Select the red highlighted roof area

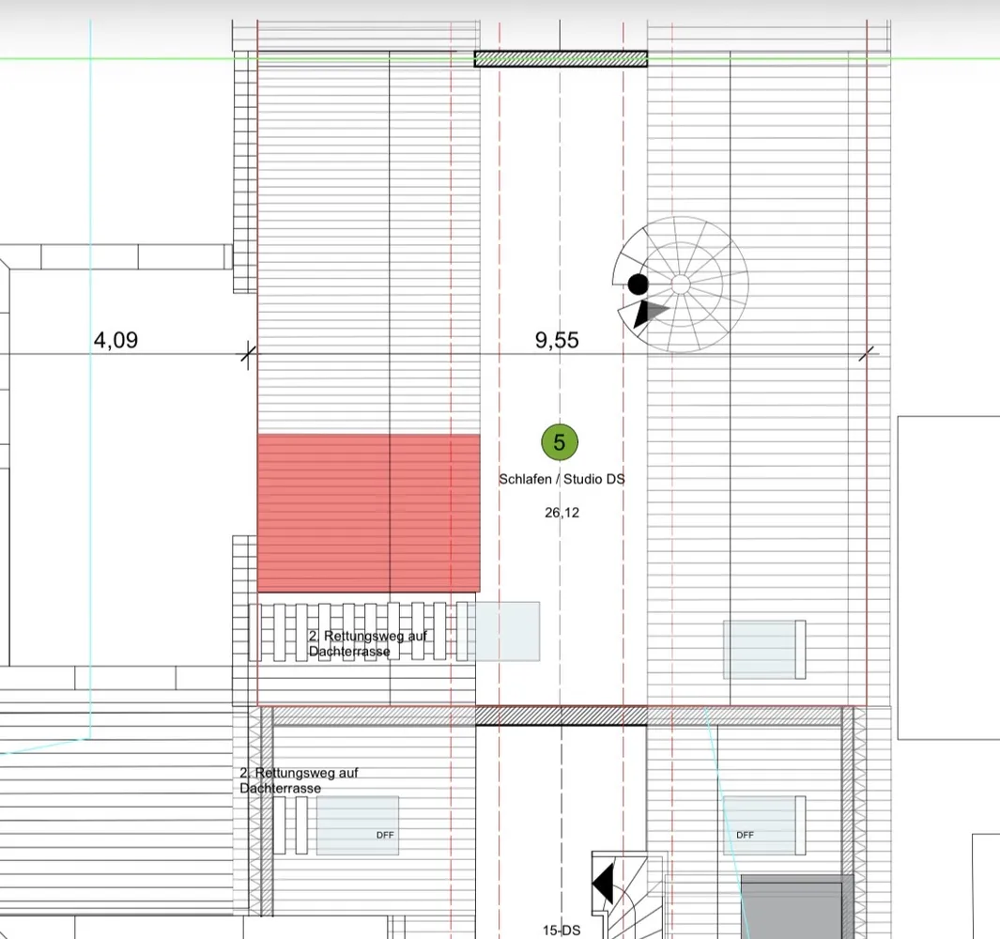coord(369,514)
